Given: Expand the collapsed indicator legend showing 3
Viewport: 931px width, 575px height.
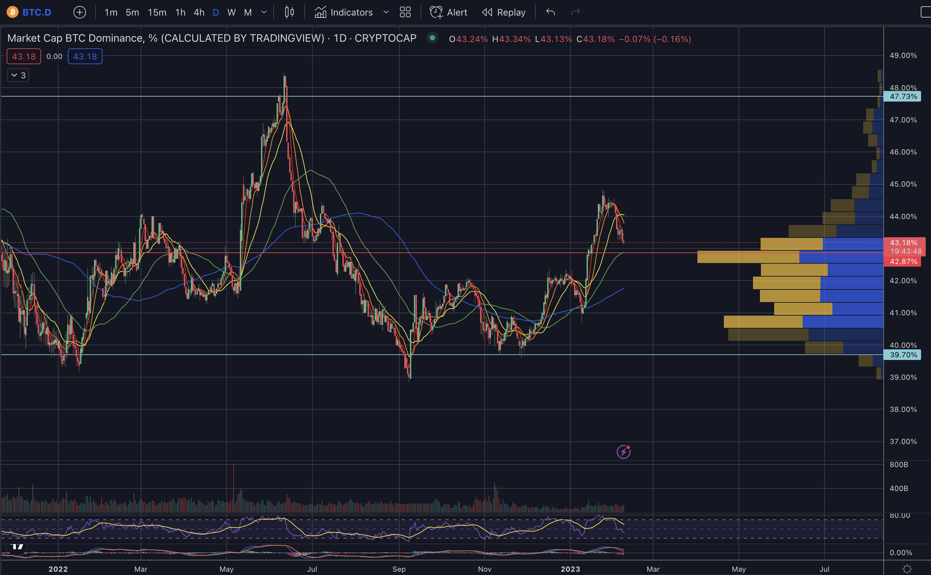Looking at the screenshot, I should coord(18,75).
